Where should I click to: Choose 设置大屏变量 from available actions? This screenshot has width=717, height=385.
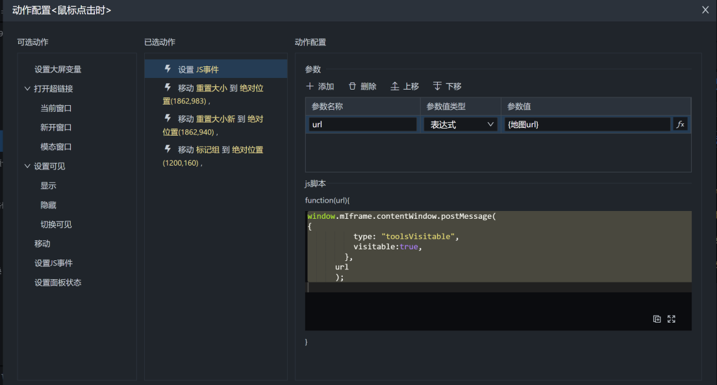[x=58, y=69]
